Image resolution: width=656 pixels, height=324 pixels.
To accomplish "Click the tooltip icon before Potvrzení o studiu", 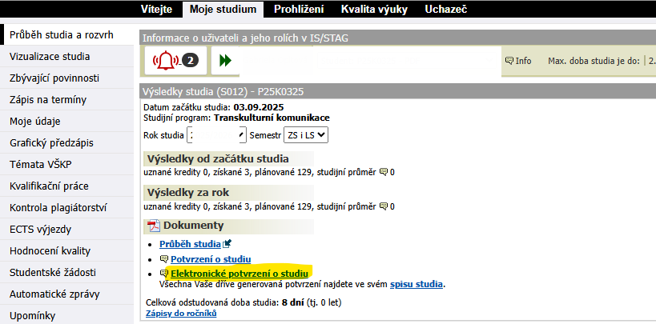I will tap(164, 259).
